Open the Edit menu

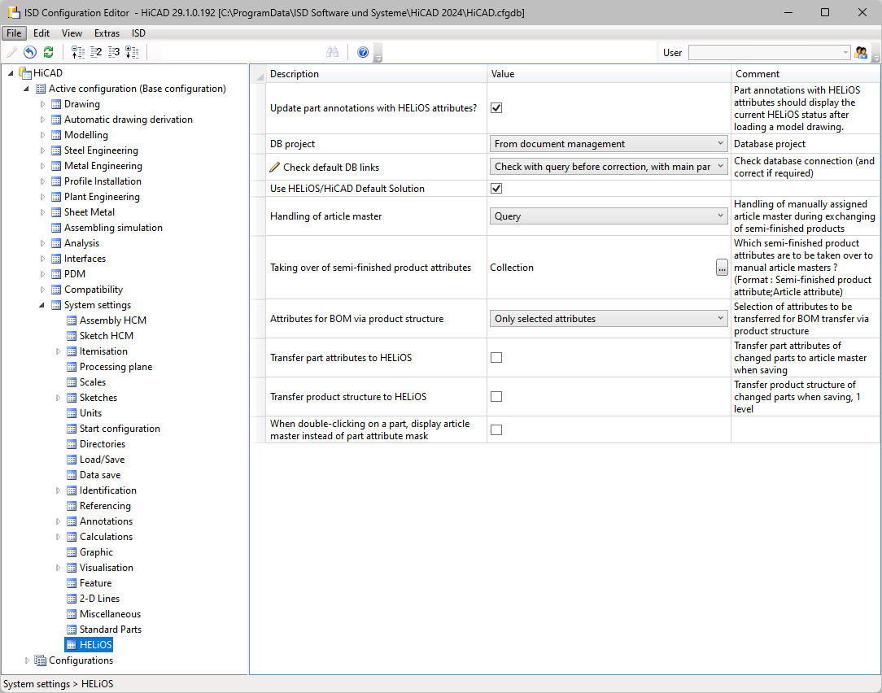click(x=41, y=33)
